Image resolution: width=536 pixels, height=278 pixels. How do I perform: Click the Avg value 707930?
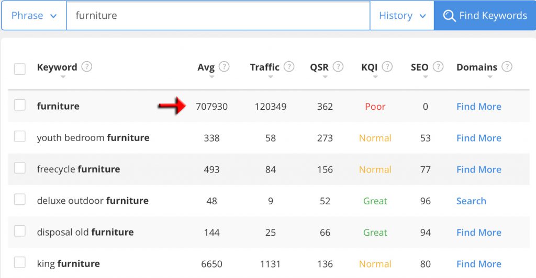pyautogui.click(x=211, y=107)
